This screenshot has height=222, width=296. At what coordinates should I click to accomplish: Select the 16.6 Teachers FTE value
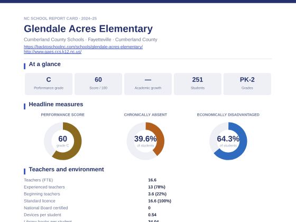pos(152,180)
